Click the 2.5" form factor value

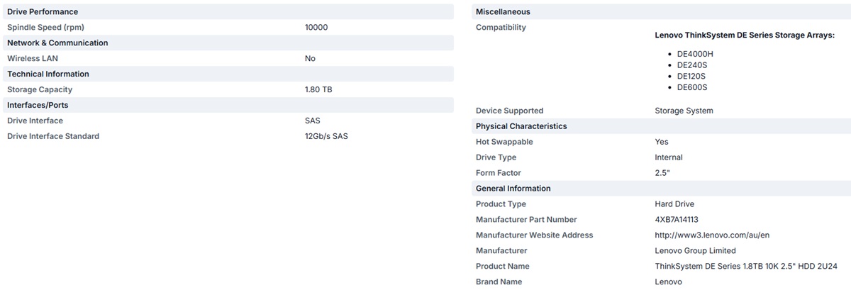tap(662, 174)
